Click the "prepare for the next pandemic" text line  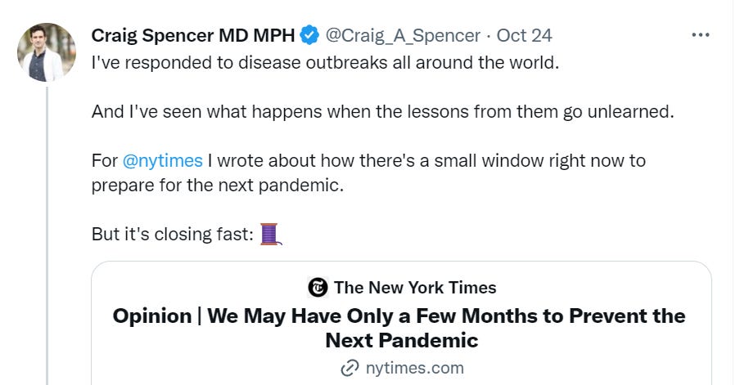point(217,185)
